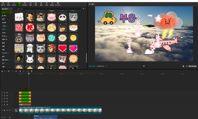Mute the main video track

[10, 110]
